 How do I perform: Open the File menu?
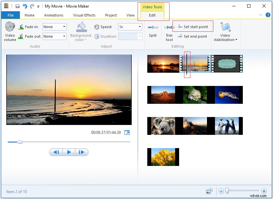(x=10, y=15)
